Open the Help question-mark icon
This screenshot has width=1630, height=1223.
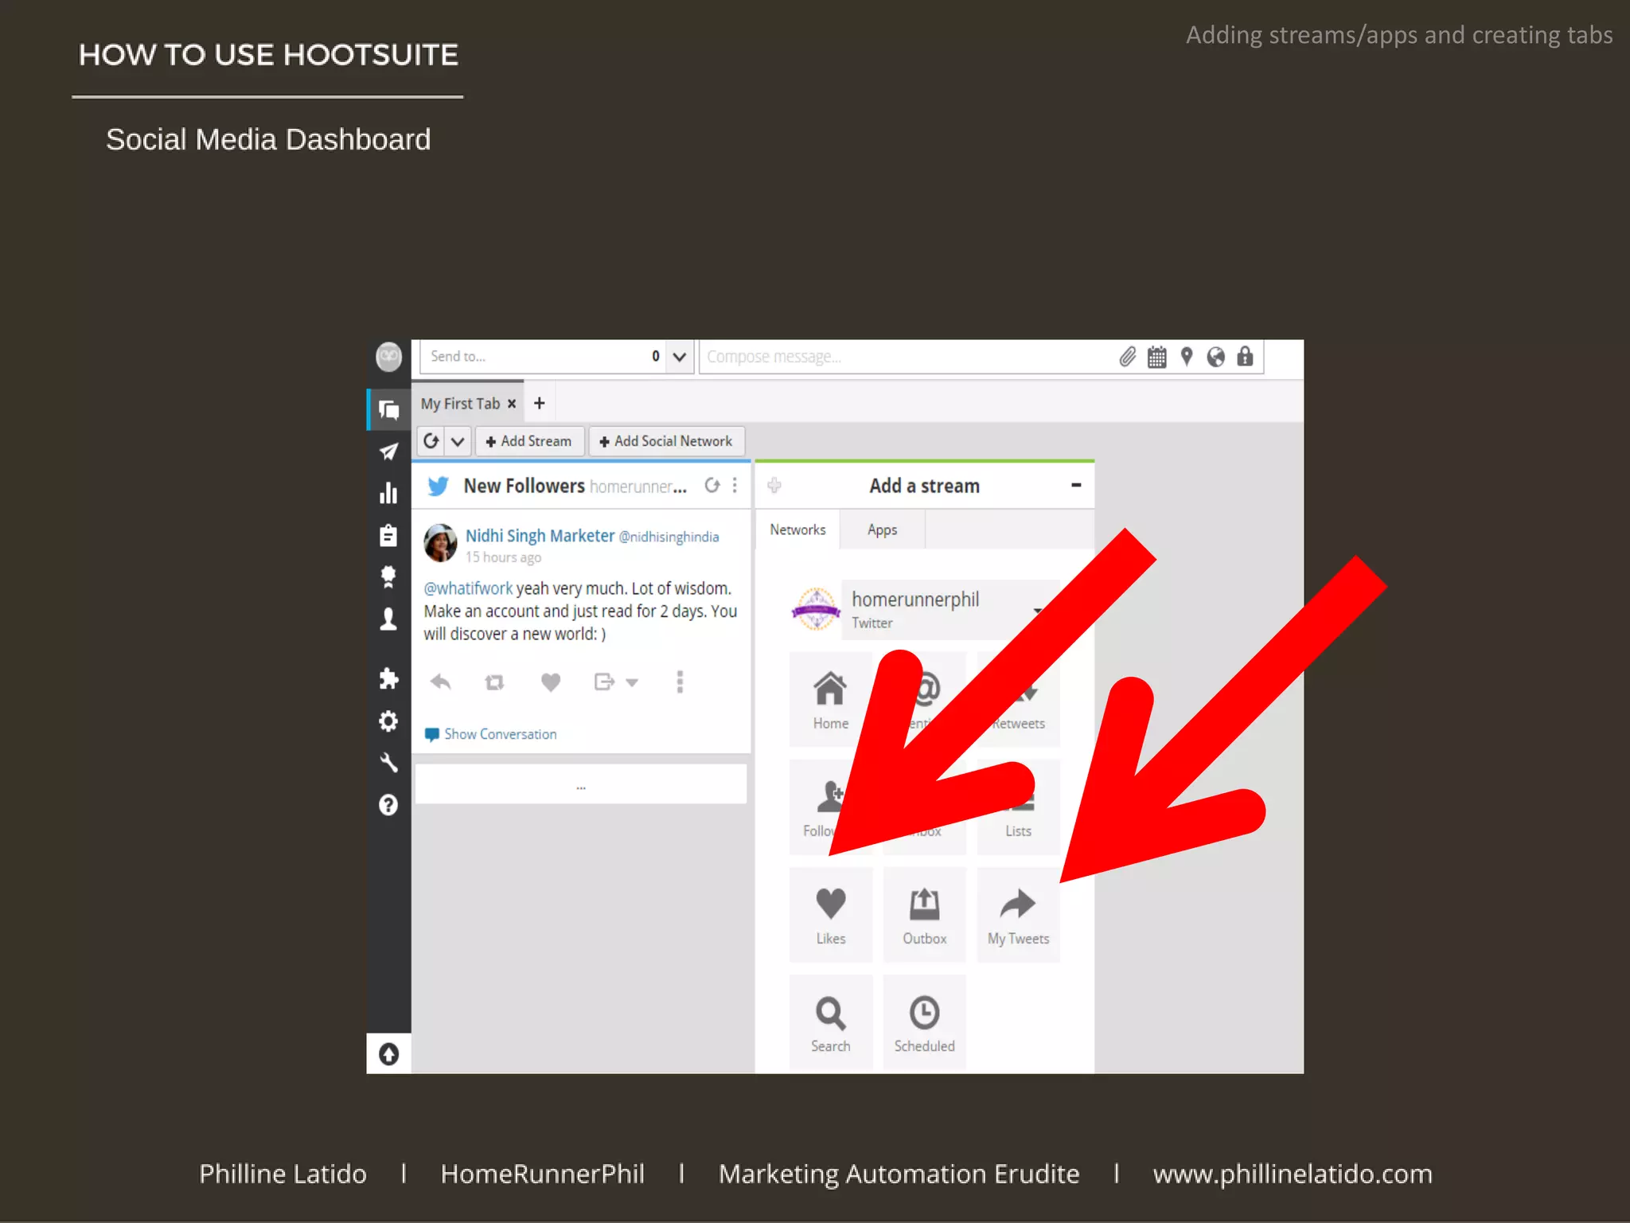(x=388, y=805)
